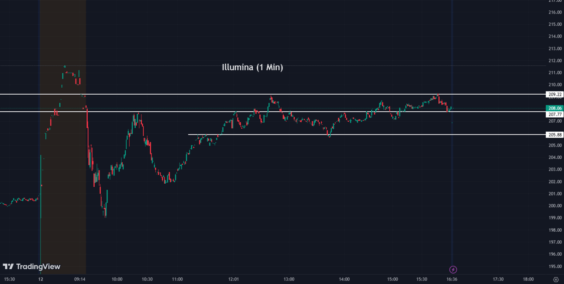This screenshot has width=564, height=284.
Task: Select the short horizontal line at 205.88
Action: pyautogui.click(x=367, y=134)
